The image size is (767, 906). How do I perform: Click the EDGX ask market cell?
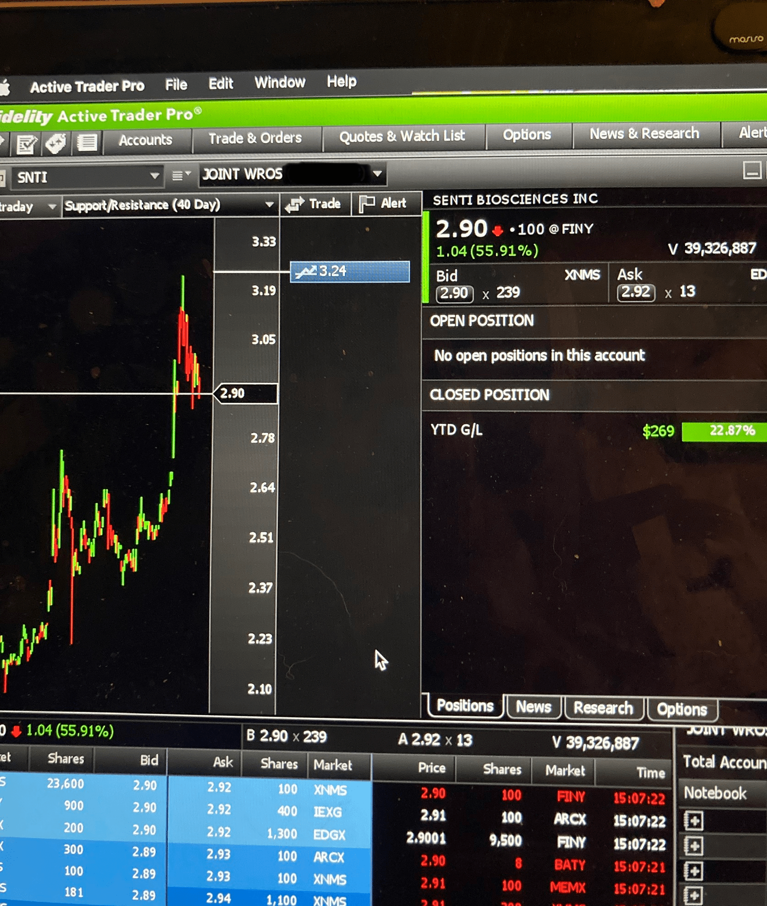tap(329, 834)
